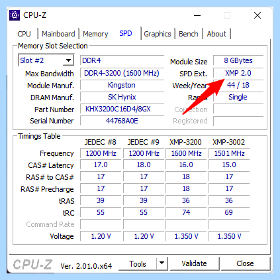280x280 pixels.
Task: Minimize the CPU-Z window
Action: click(197, 15)
